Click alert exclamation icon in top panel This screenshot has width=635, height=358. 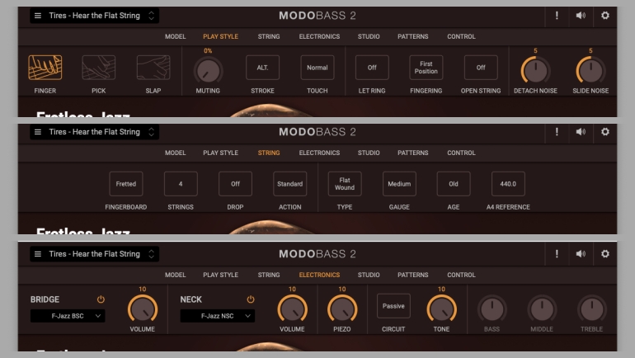tap(557, 16)
